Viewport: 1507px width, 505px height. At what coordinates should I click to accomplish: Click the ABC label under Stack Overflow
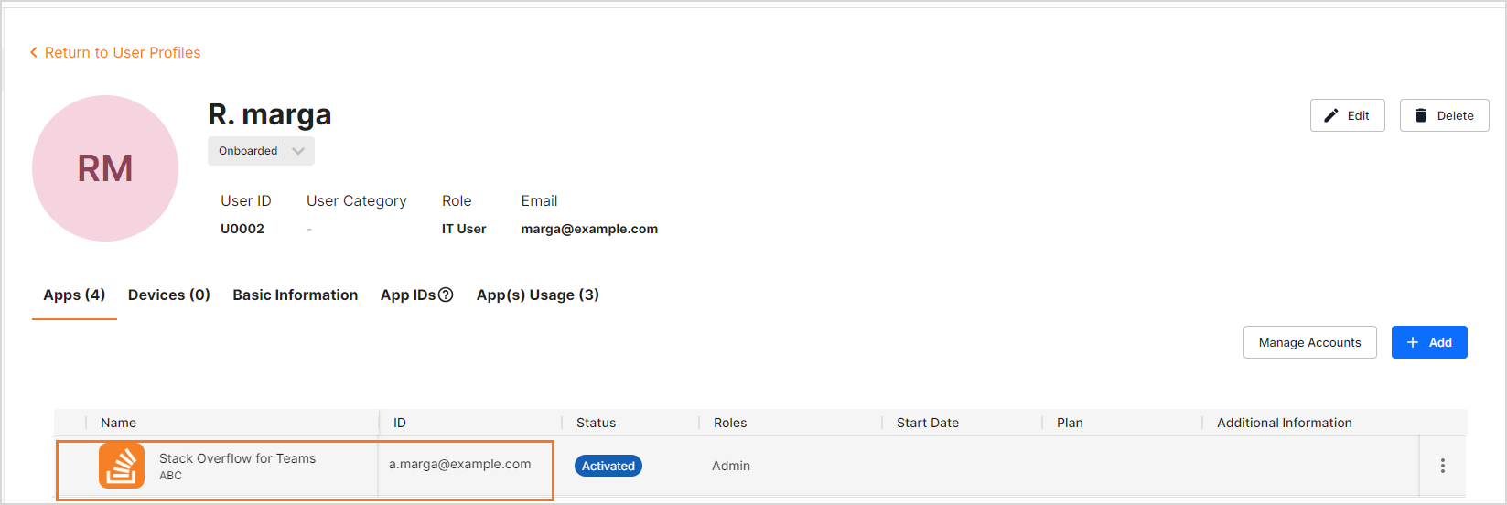click(x=170, y=476)
